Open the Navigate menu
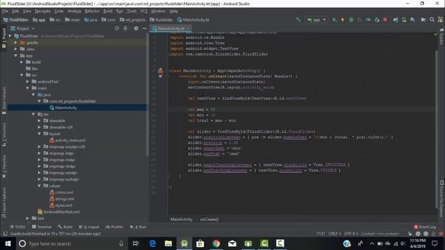The image size is (445, 250). tap(42, 11)
